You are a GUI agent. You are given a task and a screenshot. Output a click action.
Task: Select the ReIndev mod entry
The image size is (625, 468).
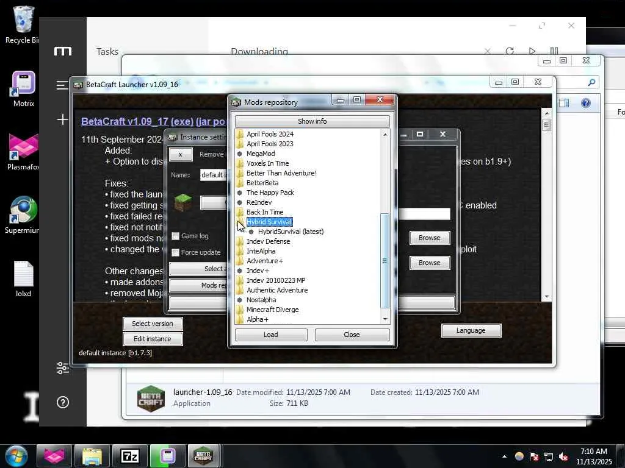coord(259,202)
